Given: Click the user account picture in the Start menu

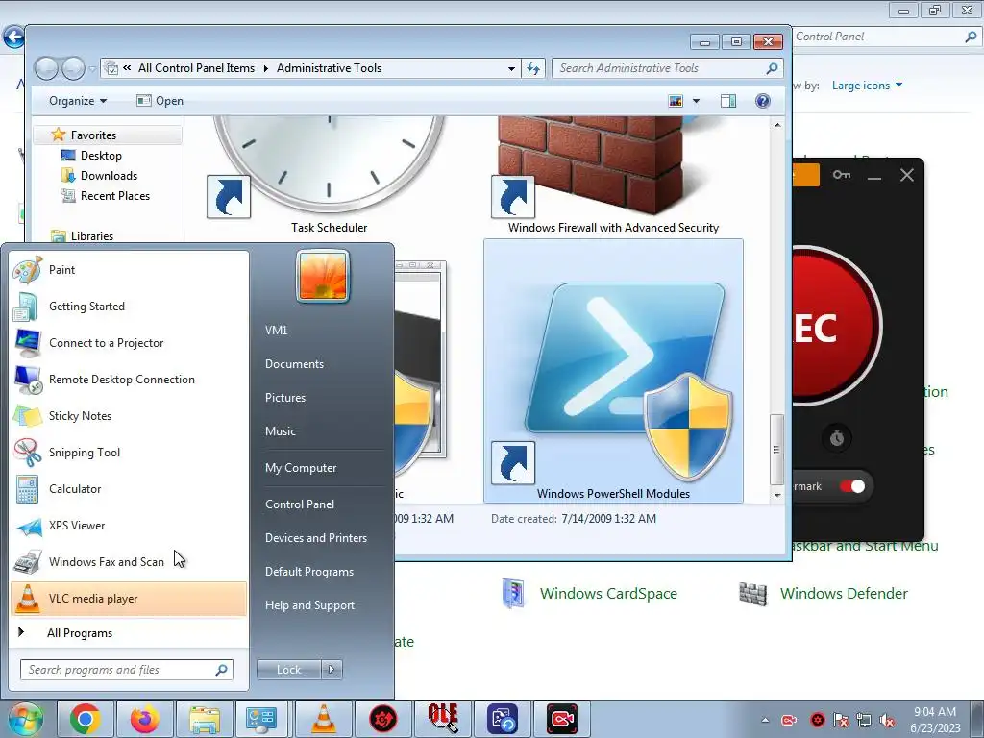Looking at the screenshot, I should click(323, 276).
